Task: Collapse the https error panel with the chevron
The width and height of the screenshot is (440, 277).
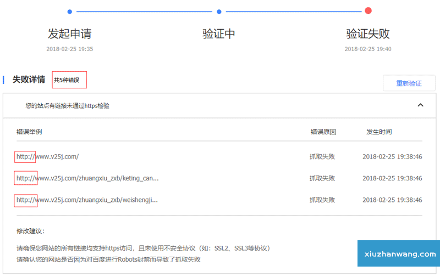Action: (420, 105)
